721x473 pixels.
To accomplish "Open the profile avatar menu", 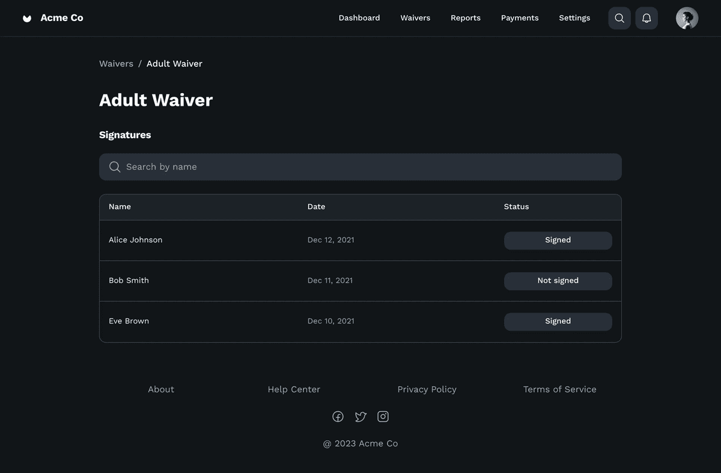I will point(686,17).
